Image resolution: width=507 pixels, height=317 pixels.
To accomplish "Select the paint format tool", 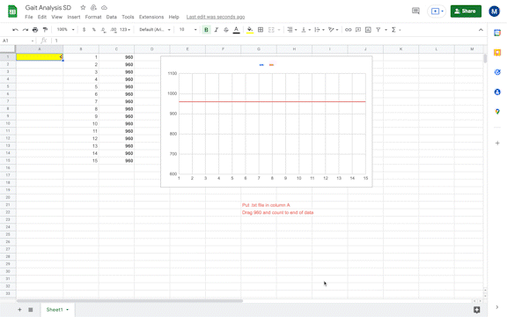I will [x=45, y=30].
